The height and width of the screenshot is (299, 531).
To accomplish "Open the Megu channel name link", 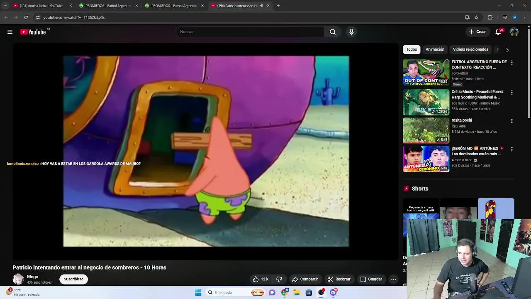I will (x=33, y=277).
